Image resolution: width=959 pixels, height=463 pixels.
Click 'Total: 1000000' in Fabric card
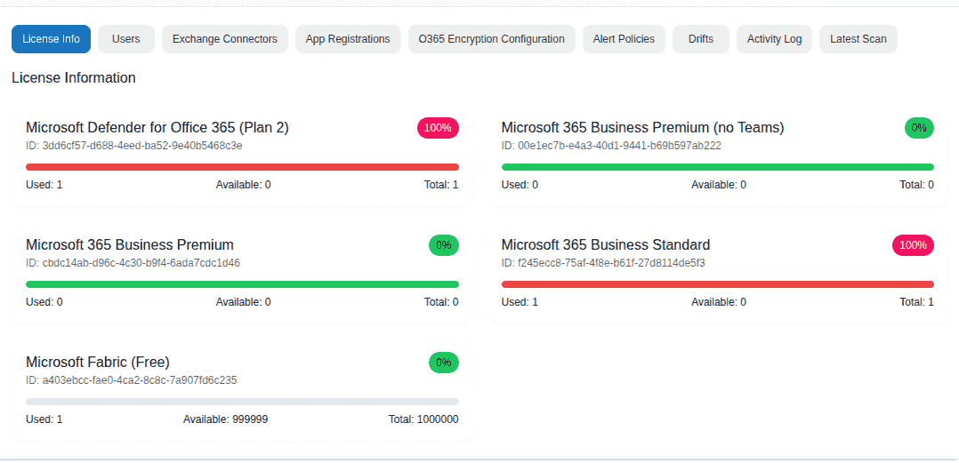(x=423, y=419)
